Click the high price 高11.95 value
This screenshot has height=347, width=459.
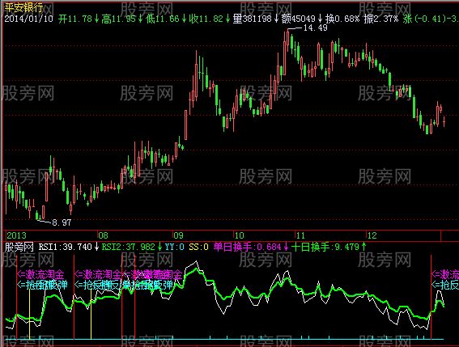coord(118,19)
